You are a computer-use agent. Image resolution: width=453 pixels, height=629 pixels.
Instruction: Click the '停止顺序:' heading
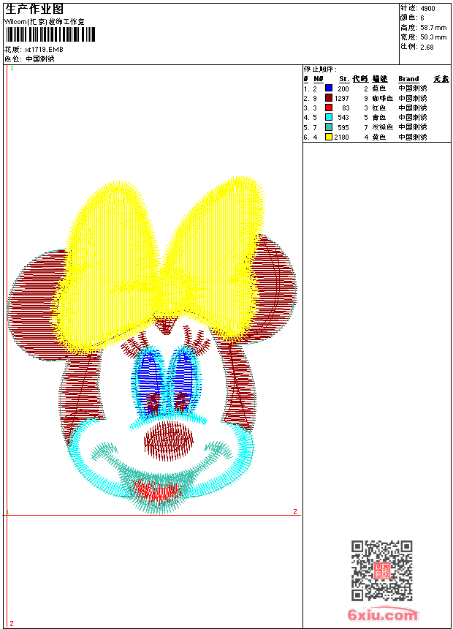click(320, 69)
